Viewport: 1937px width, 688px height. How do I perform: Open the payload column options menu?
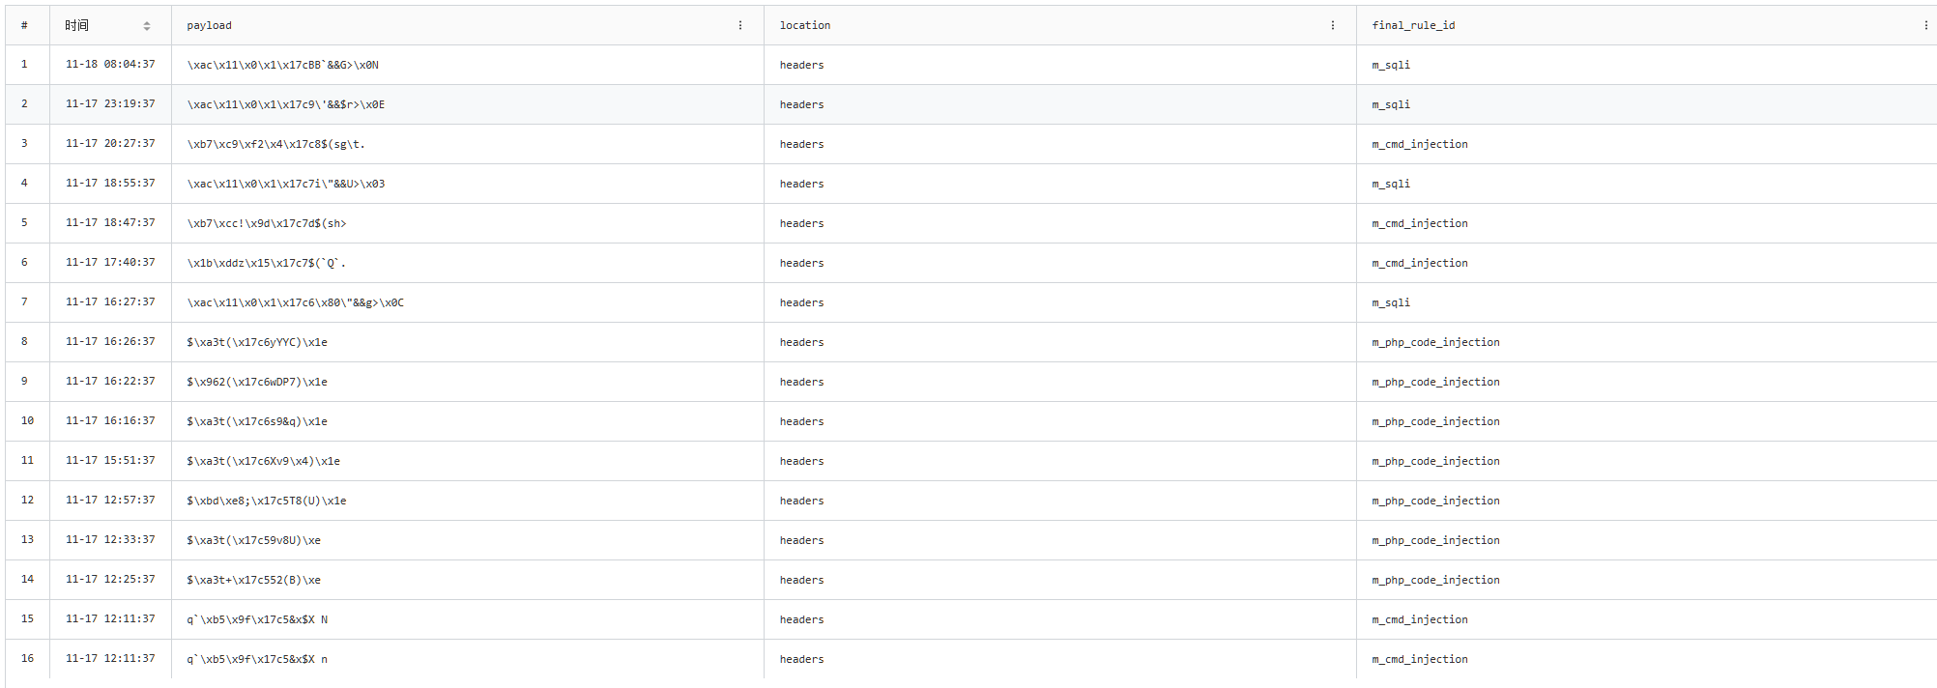(740, 26)
